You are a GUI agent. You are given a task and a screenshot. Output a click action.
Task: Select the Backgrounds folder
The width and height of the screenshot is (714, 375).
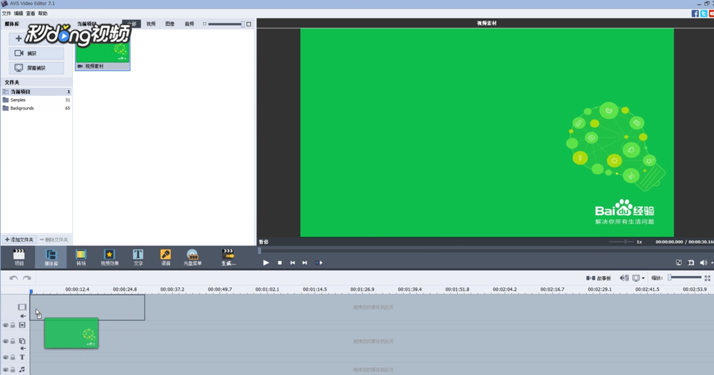36,108
